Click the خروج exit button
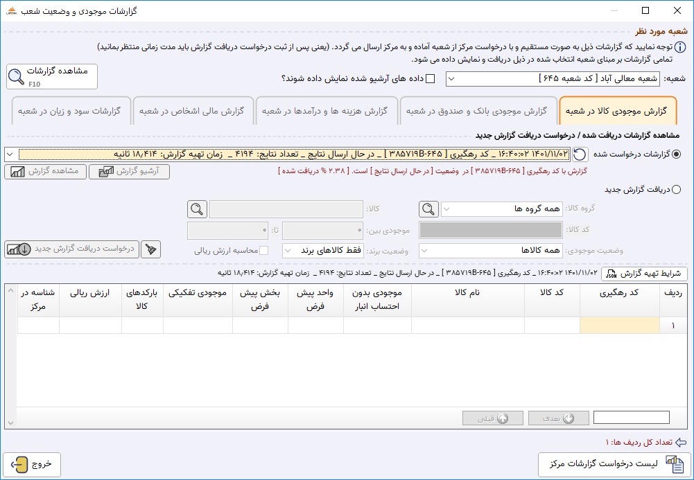 point(32,465)
